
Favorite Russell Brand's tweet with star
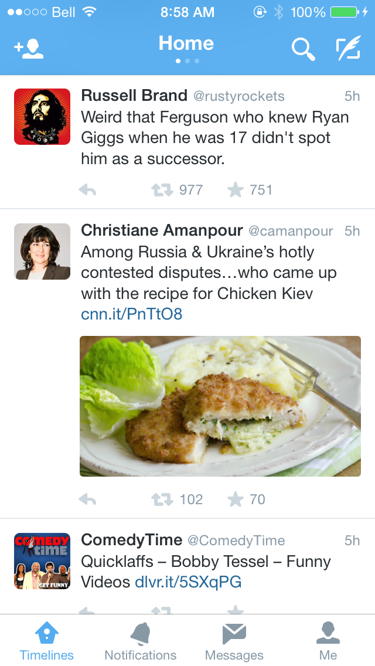point(236,190)
